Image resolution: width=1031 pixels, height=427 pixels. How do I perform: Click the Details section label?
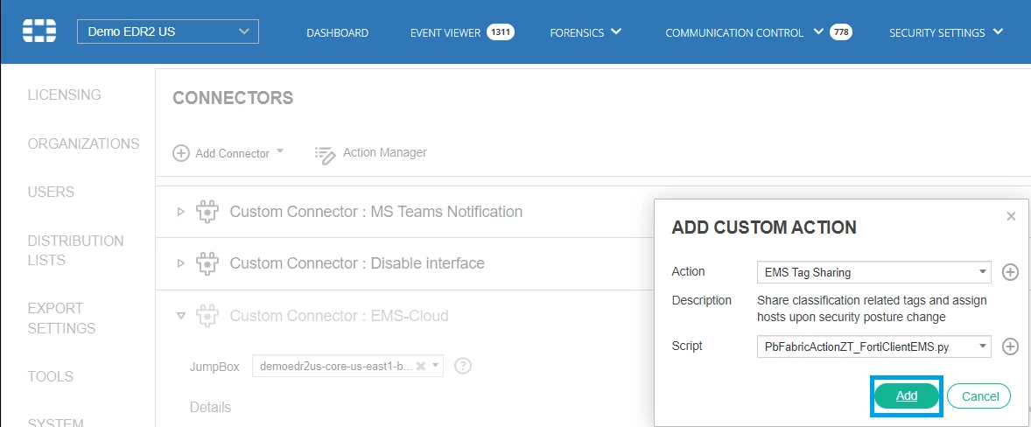click(210, 407)
